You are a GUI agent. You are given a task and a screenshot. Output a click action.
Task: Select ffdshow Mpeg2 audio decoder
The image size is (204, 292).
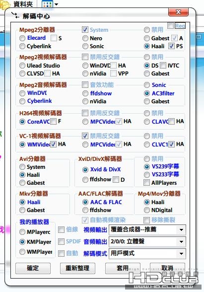click(x=85, y=93)
